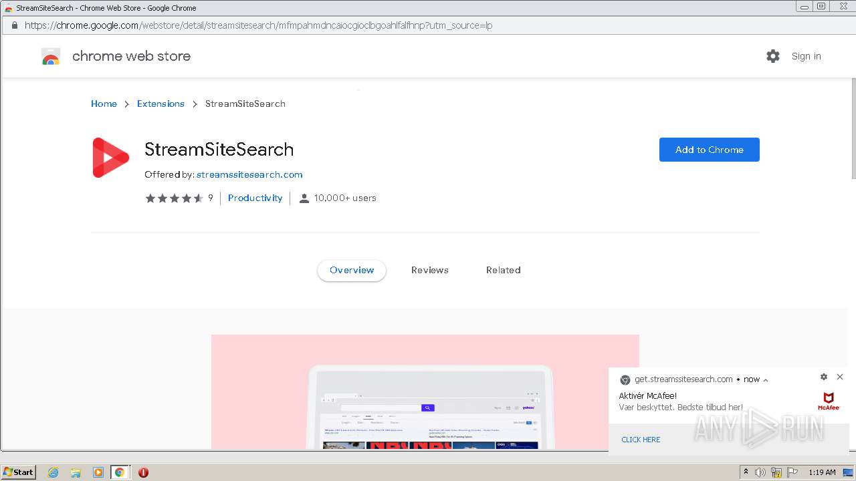Go to Extensions breadcrumb
Image resolution: width=856 pixels, height=481 pixels.
point(160,104)
